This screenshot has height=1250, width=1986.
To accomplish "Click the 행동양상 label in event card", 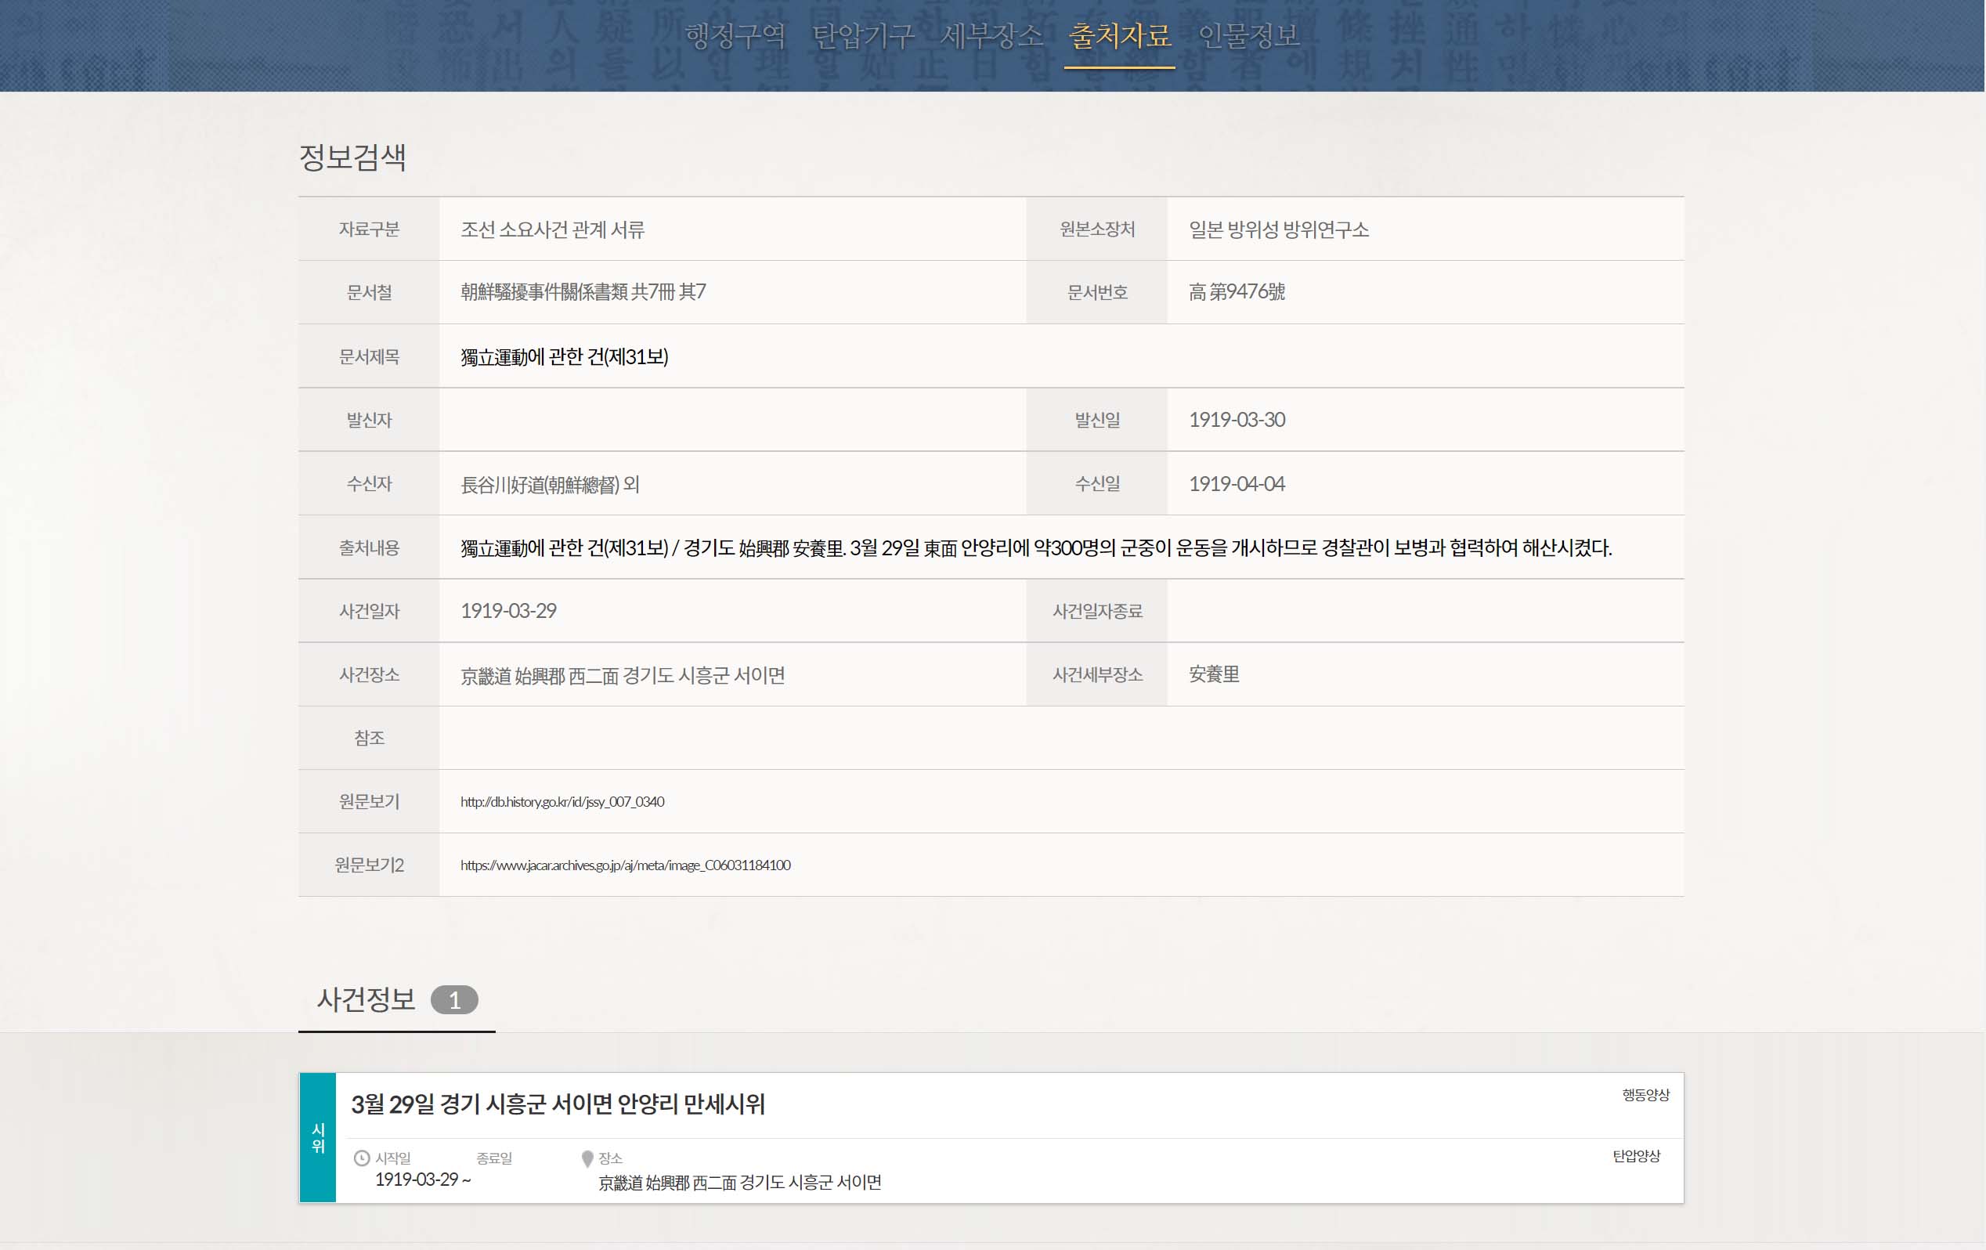I will tap(1645, 1094).
